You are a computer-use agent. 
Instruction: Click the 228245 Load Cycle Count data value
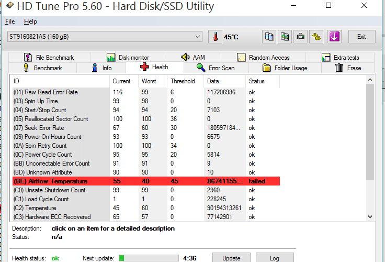217,199
